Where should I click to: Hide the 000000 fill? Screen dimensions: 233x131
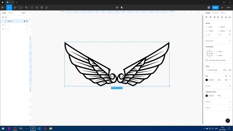coord(226,80)
